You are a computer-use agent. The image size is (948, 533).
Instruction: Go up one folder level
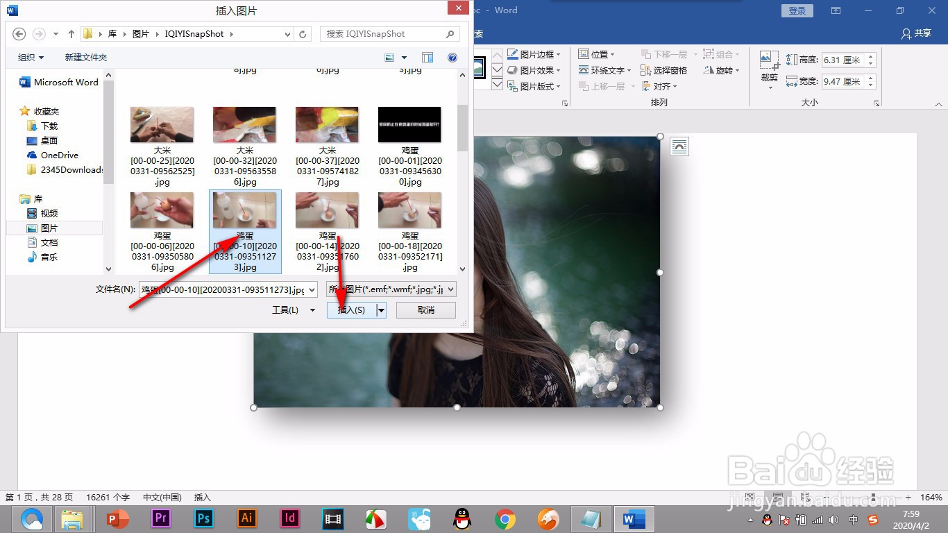(71, 33)
